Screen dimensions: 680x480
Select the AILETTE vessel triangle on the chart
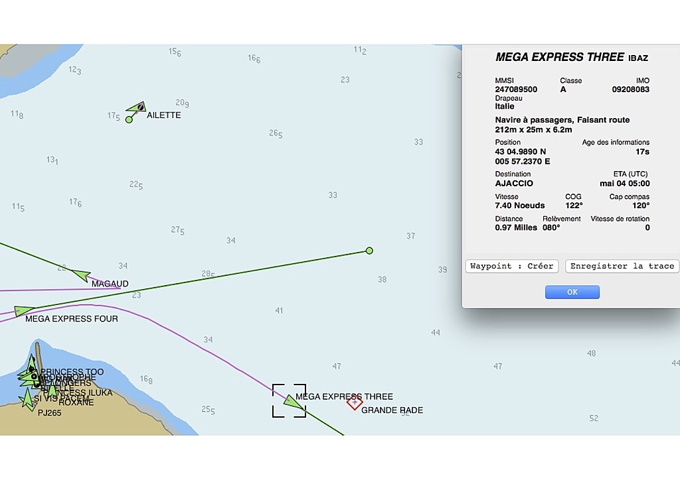137,107
